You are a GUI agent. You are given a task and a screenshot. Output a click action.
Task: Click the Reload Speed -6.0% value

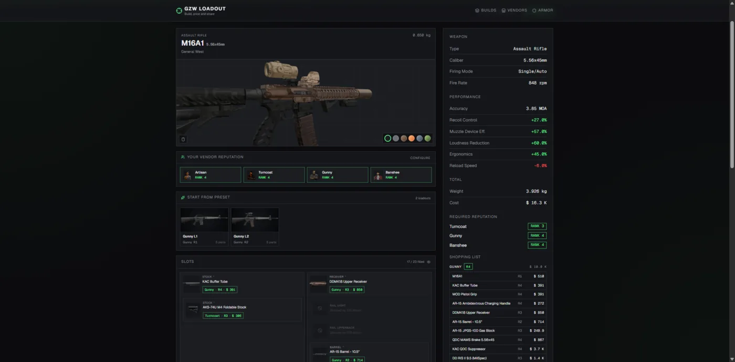540,166
